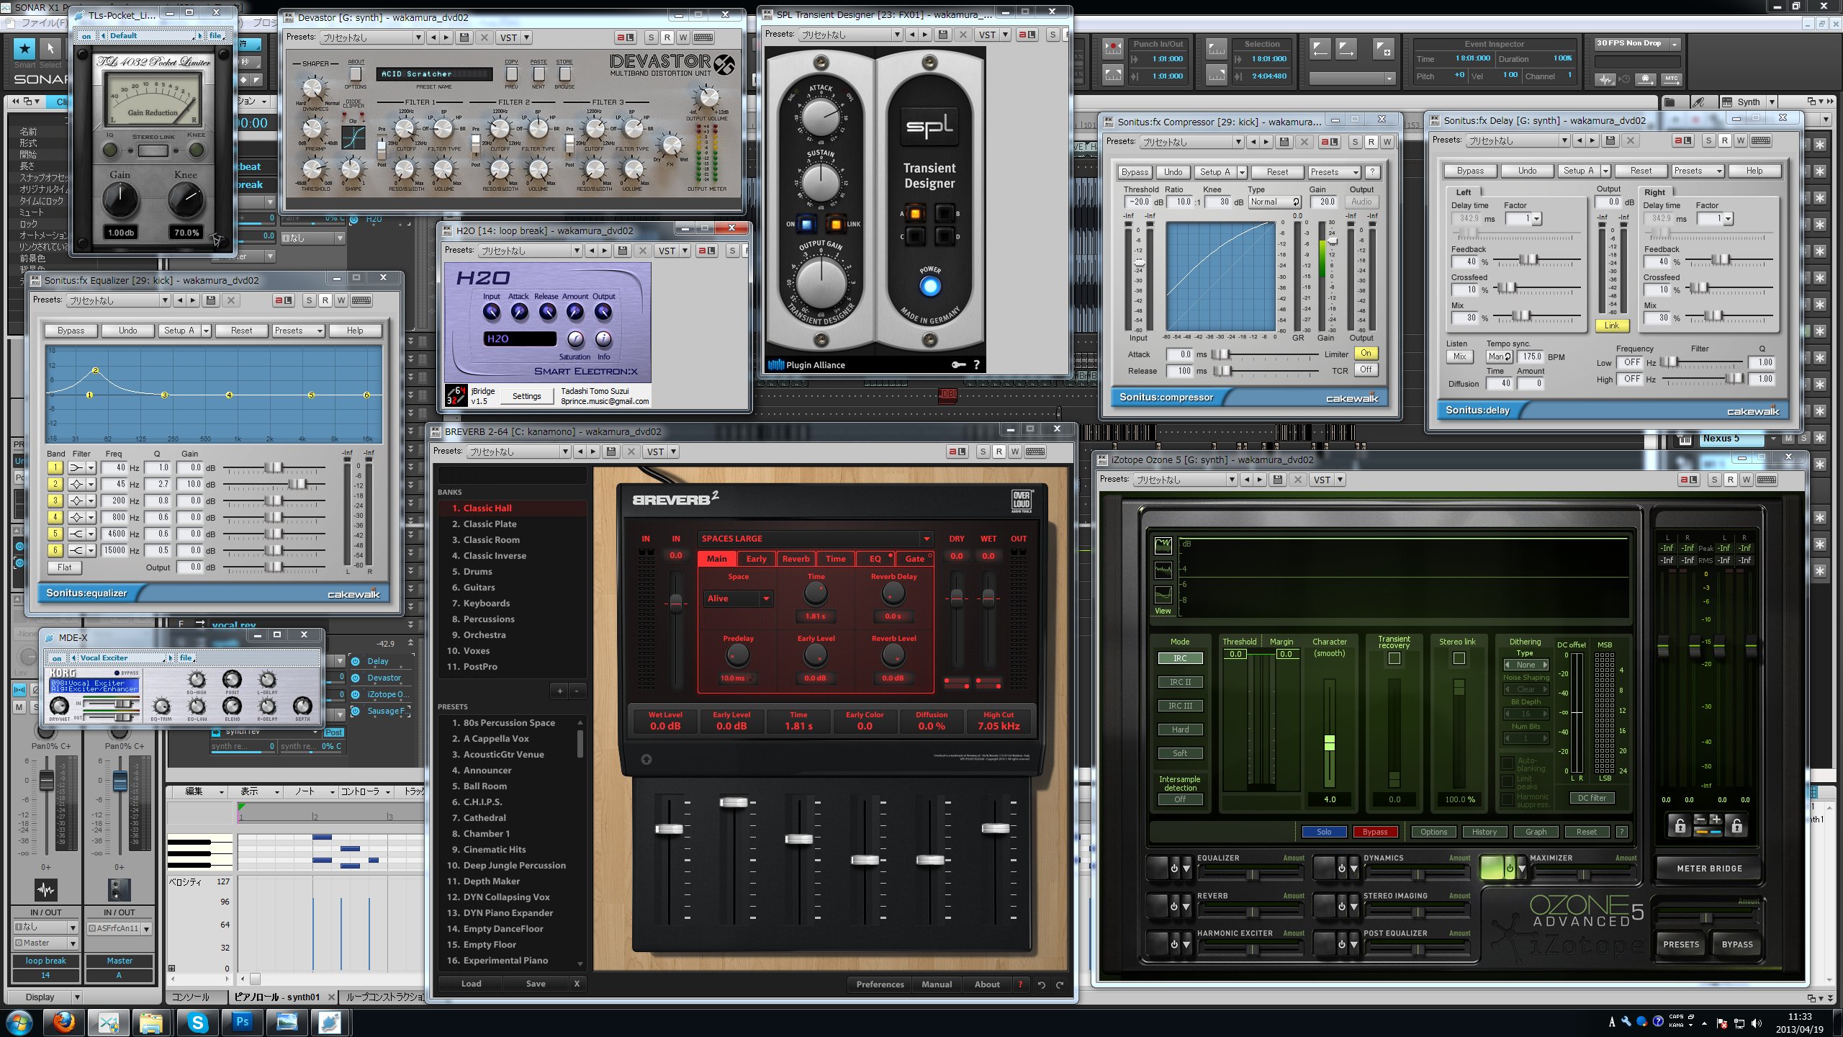Click the Windows Start button

click(x=19, y=1023)
